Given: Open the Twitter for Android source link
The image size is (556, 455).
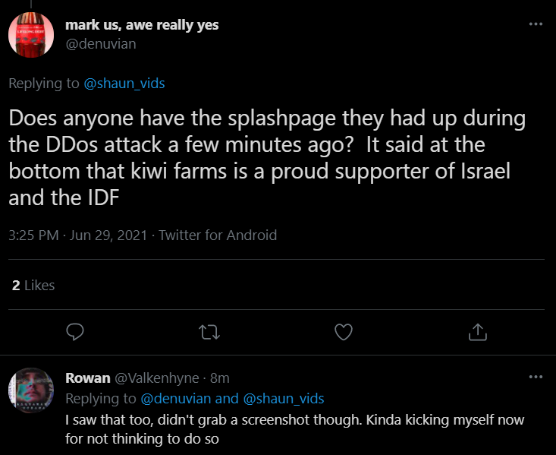Looking at the screenshot, I should click(x=218, y=235).
